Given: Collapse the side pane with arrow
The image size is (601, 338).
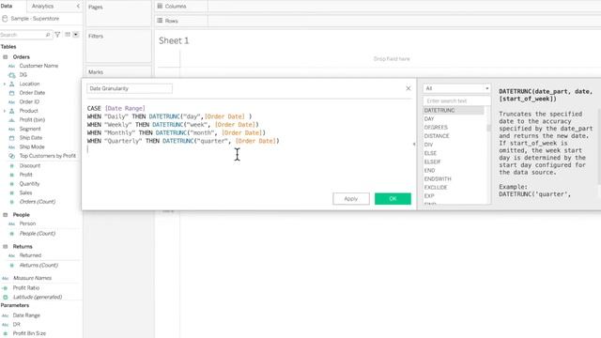Looking at the screenshot, I should [x=78, y=7].
